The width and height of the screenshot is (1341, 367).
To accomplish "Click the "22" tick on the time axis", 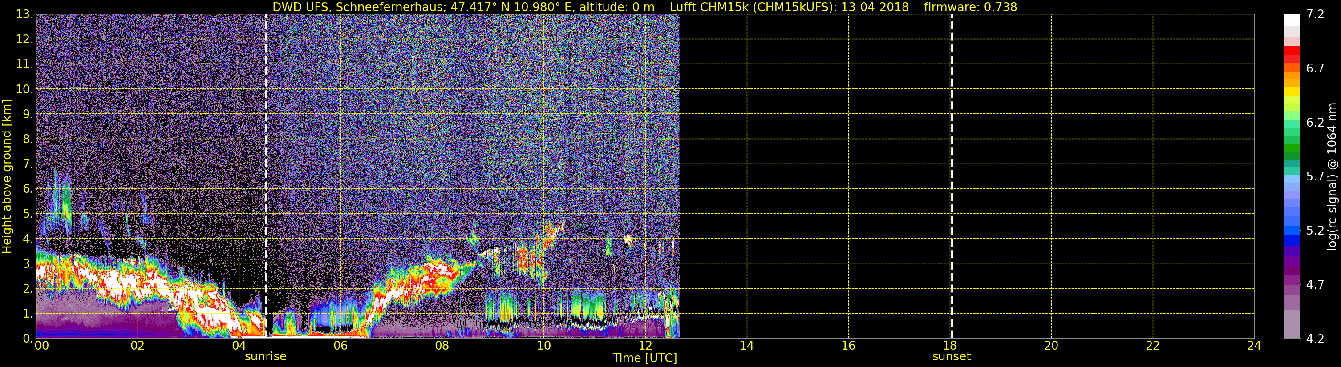I will point(1153,346).
